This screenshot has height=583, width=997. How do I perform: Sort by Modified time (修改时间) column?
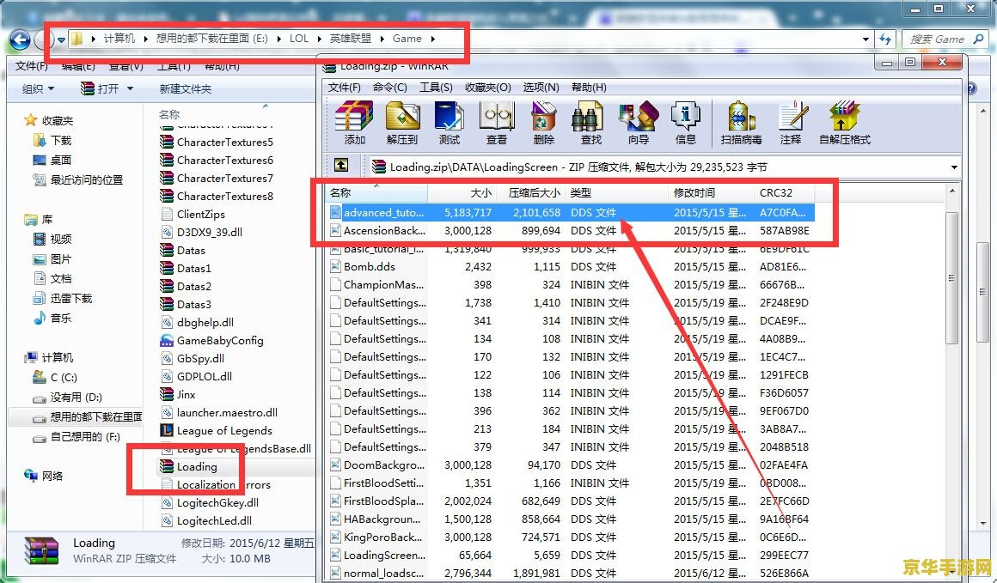(x=712, y=192)
